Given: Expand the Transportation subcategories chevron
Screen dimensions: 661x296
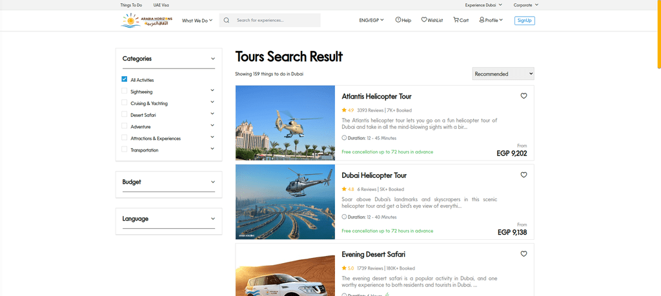Looking at the screenshot, I should (x=212, y=148).
